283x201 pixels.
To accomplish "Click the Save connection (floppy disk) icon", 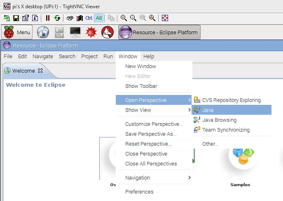I will [16, 18].
